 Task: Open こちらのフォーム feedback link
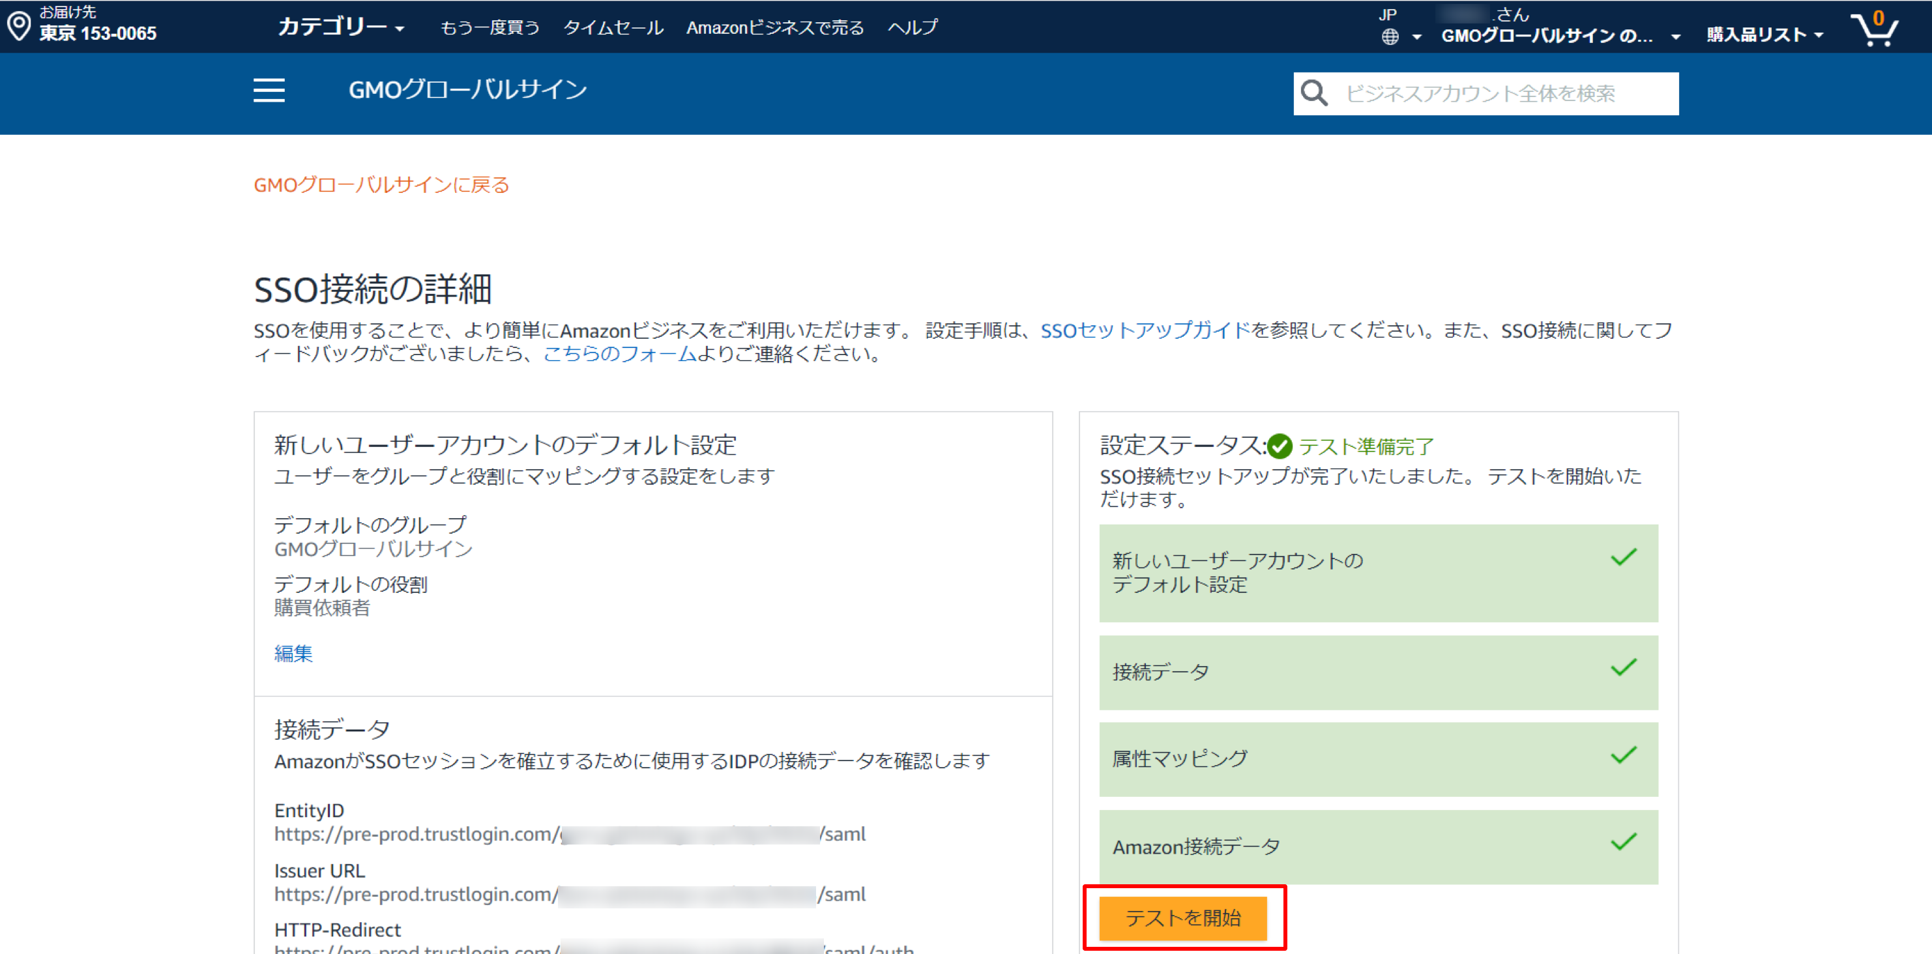(x=619, y=354)
